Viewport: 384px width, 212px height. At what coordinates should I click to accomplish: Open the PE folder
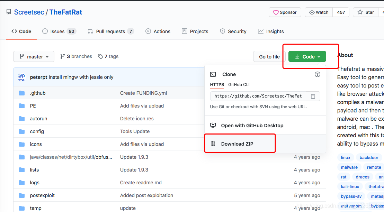[x=33, y=106]
